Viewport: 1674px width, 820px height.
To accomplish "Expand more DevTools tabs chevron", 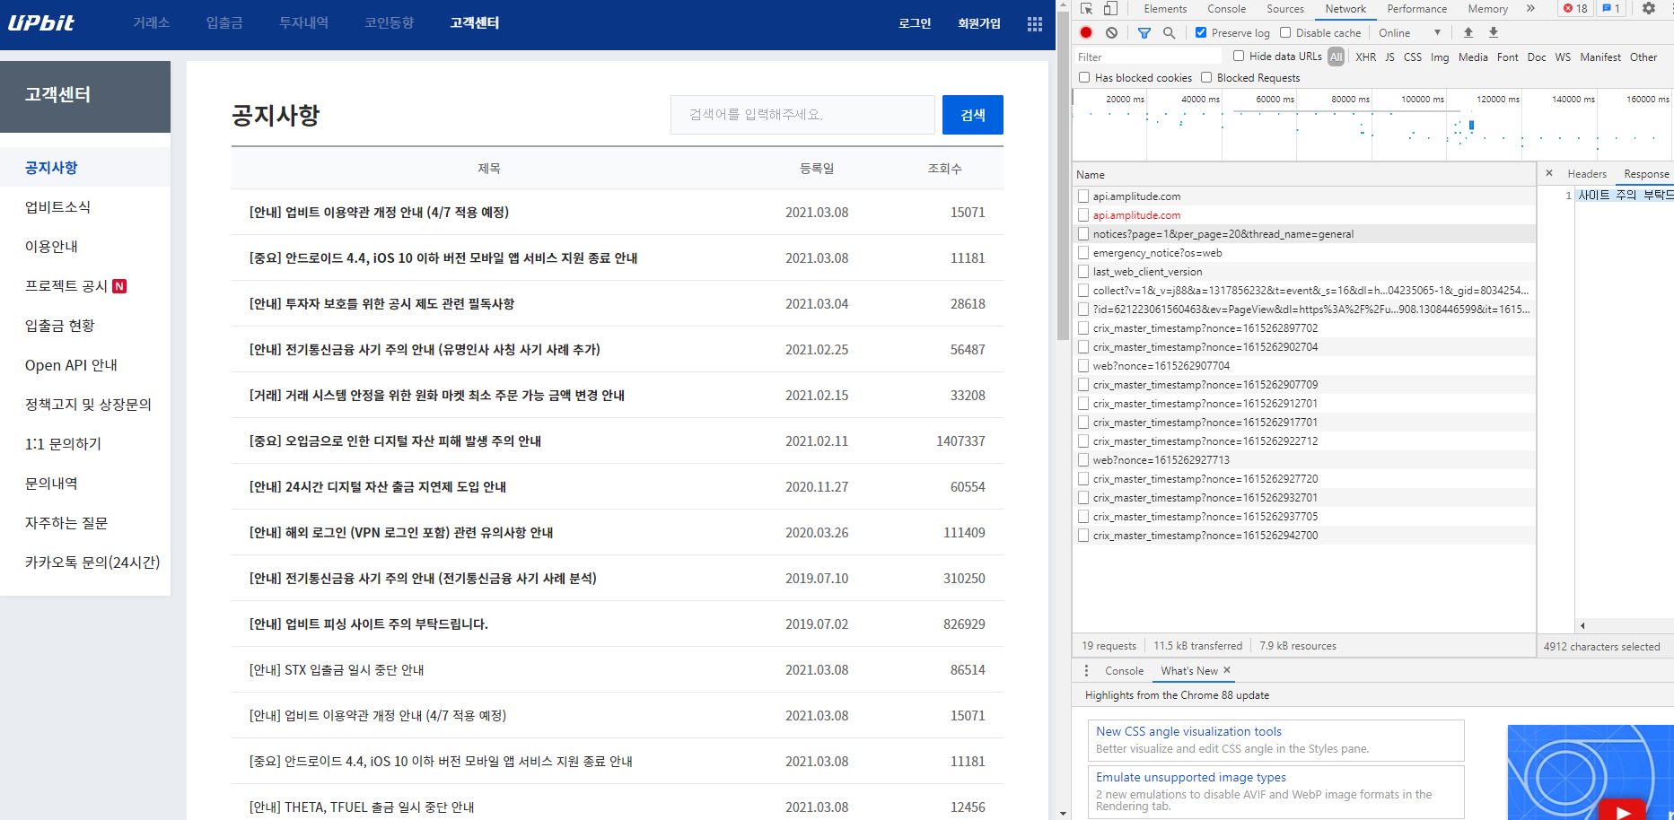I will [x=1530, y=8].
